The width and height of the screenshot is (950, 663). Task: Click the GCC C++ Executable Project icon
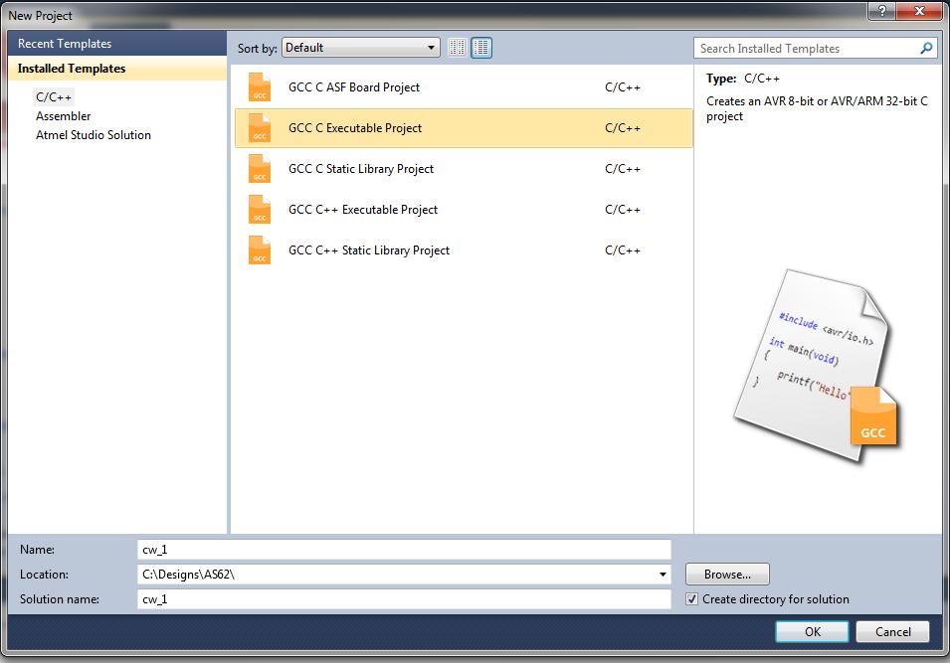pos(260,210)
